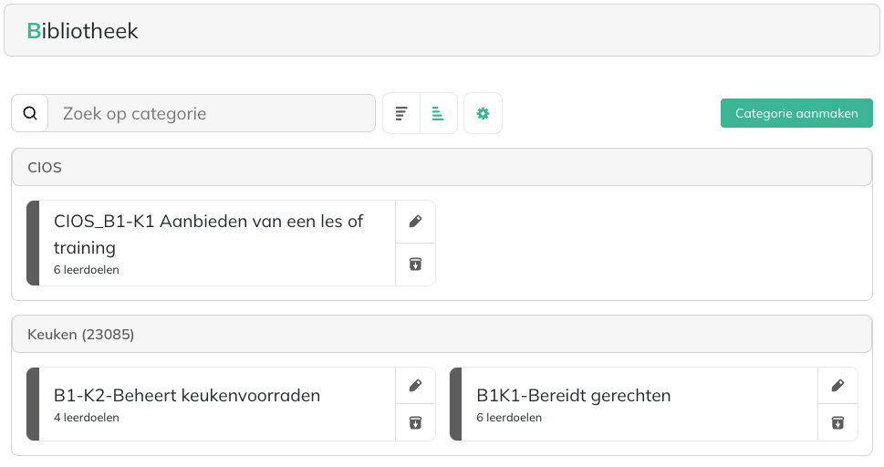
Task: Archive the B1-K2-Beheert keukenvoorraden category
Action: [415, 422]
